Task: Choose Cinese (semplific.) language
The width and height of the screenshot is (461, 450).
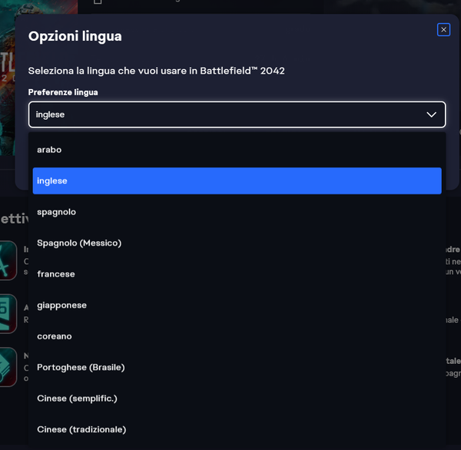Action: 77,399
